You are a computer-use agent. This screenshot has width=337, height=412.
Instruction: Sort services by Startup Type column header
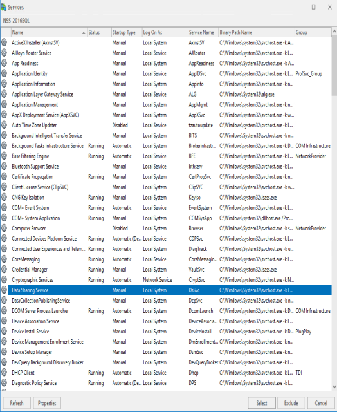pyautogui.click(x=127, y=32)
